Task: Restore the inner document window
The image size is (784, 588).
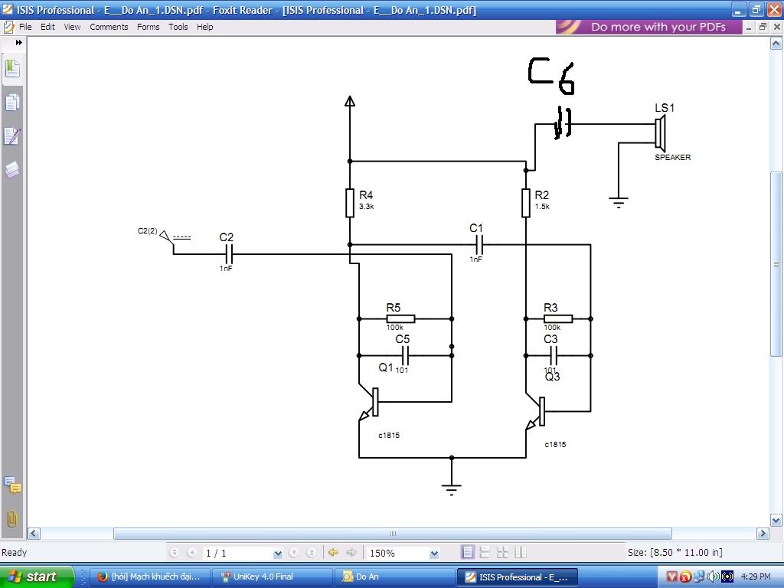Action: pyautogui.click(x=763, y=27)
